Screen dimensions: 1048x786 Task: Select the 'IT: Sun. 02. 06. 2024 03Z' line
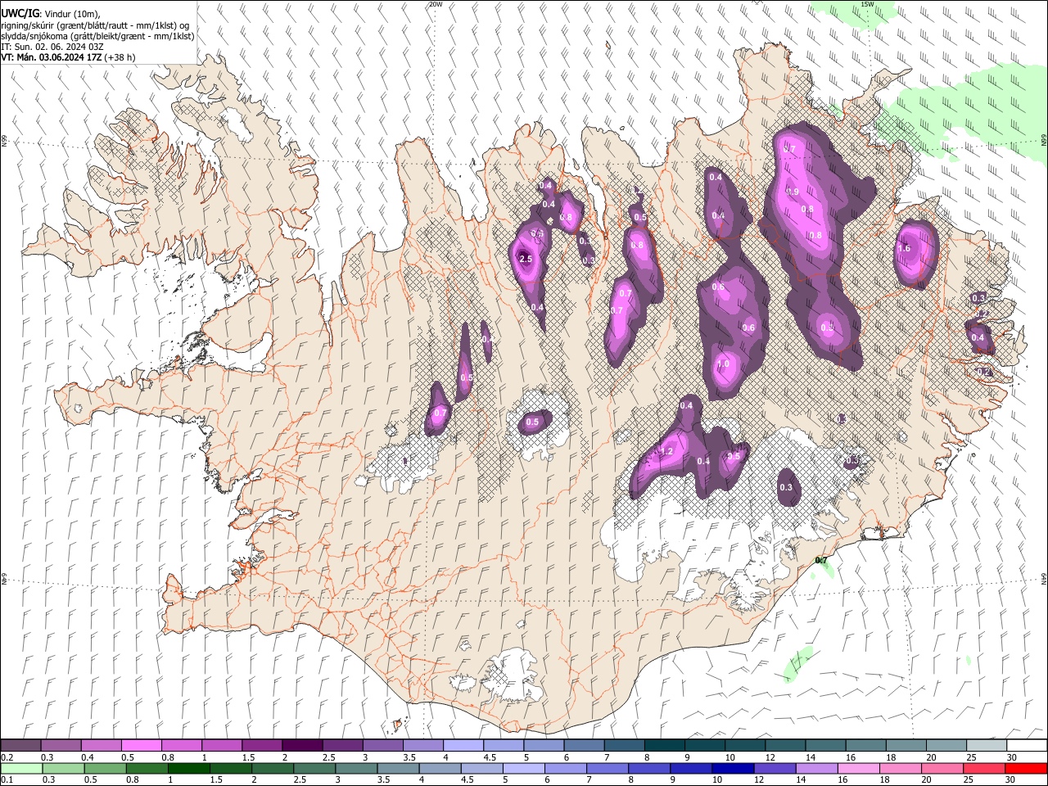[x=52, y=47]
